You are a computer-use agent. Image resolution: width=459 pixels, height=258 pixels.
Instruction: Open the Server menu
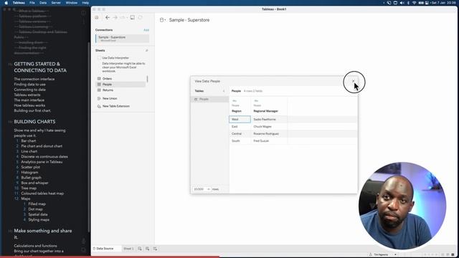(x=56, y=3)
